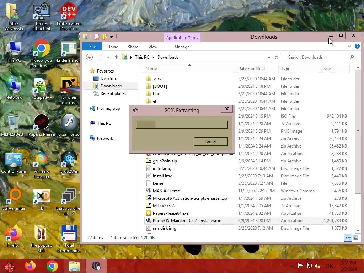The height and width of the screenshot is (273, 364).
Task: Click the Start button ornament icon
Action: 9,266
